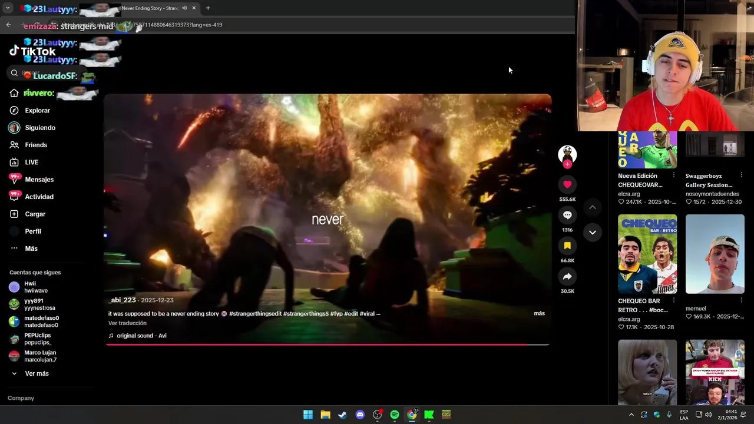Open memuel video thumbnail

pyautogui.click(x=715, y=254)
